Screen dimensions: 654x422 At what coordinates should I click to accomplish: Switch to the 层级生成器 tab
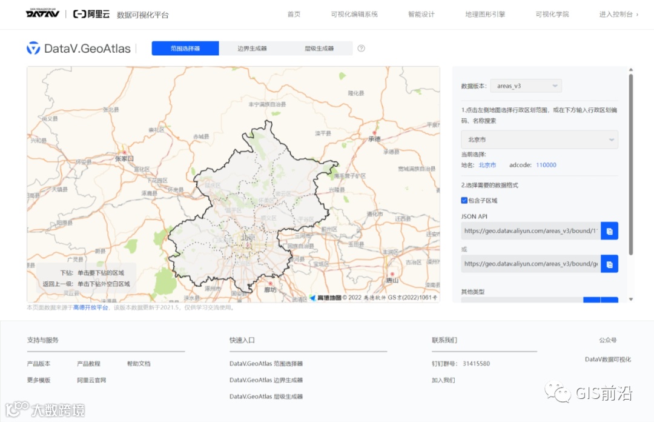319,49
